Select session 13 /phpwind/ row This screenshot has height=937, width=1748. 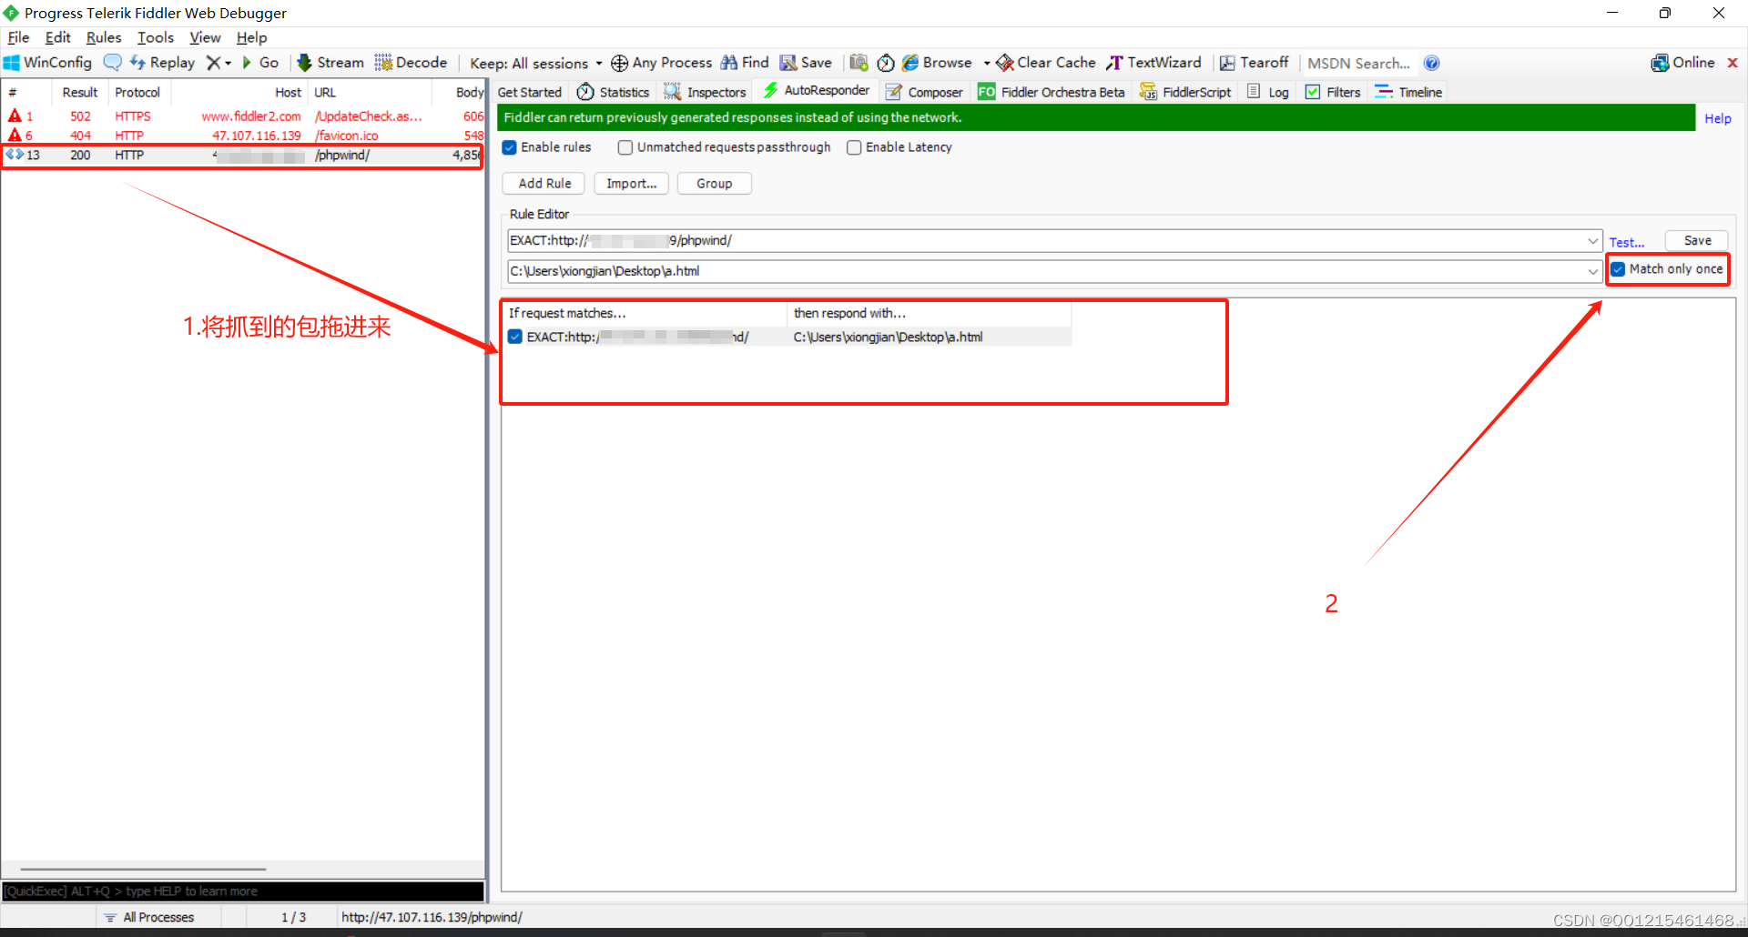click(243, 156)
